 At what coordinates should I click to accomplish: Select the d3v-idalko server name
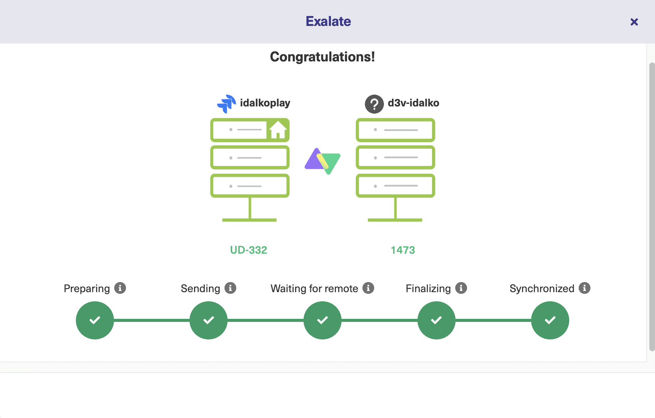(413, 103)
